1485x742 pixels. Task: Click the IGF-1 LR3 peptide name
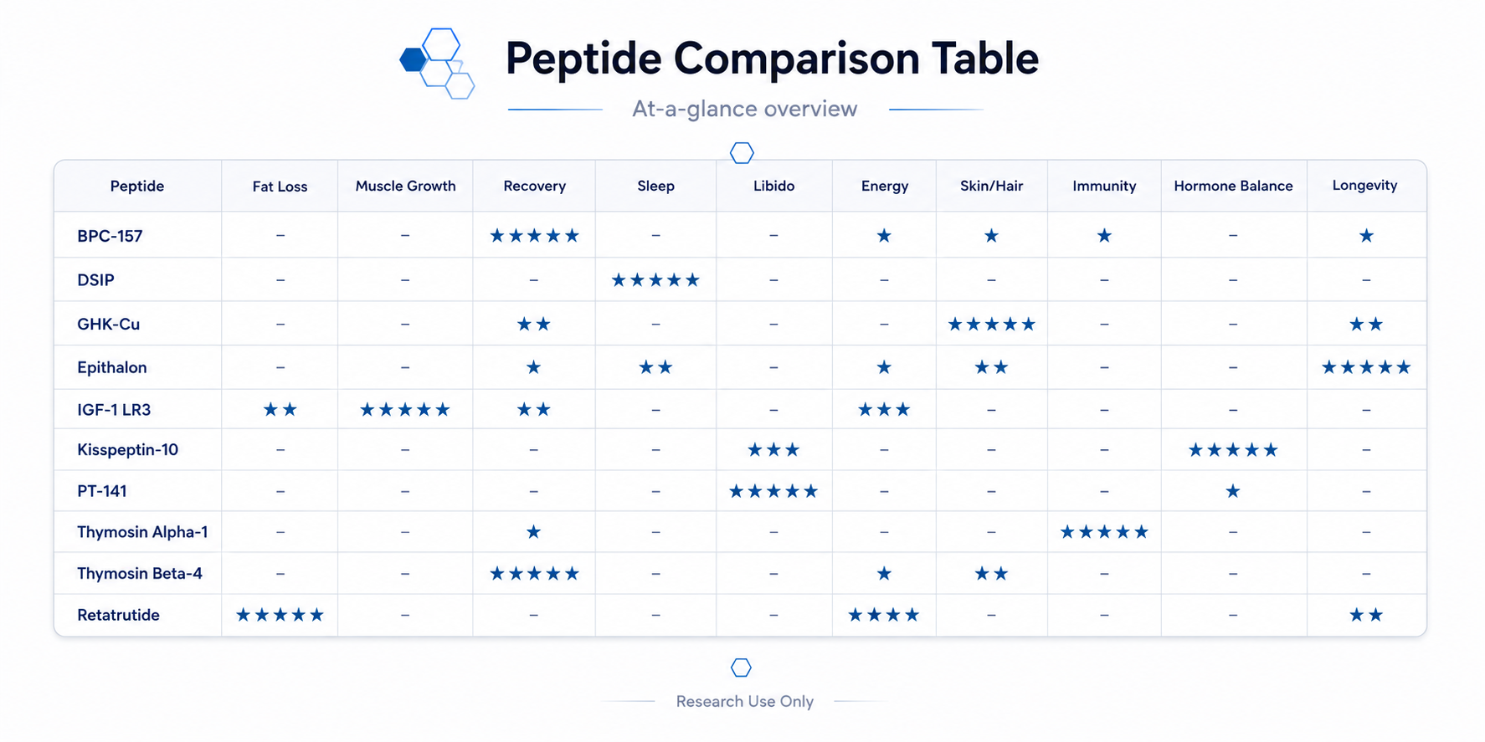(114, 410)
